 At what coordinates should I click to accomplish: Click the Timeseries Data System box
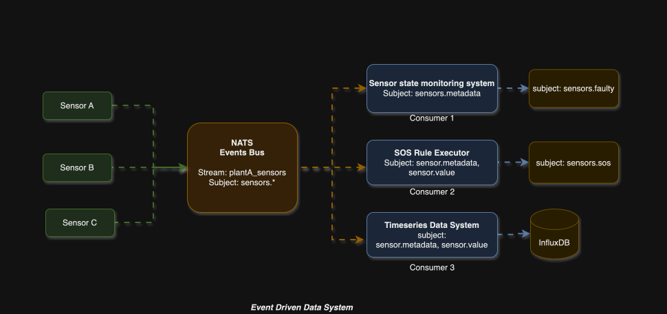[432, 235]
